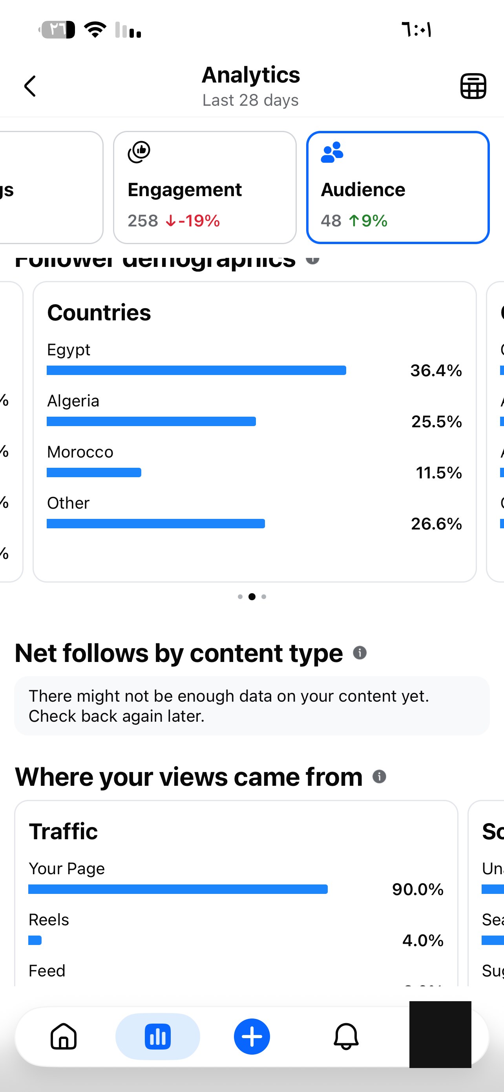
Task: Tap the Last 28 days subtitle
Action: point(250,100)
